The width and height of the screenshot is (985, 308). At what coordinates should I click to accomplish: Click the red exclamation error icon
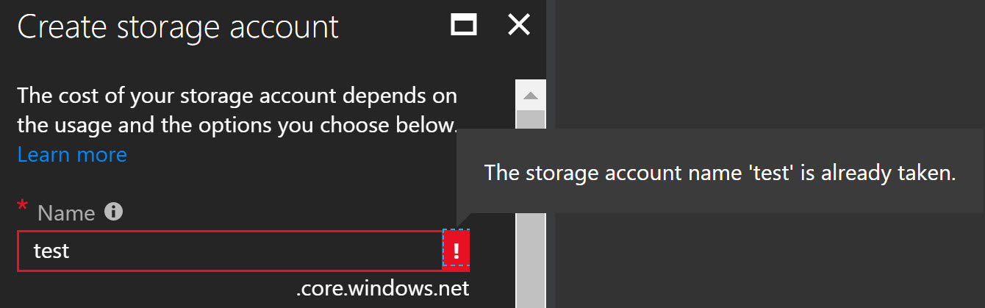(x=456, y=251)
